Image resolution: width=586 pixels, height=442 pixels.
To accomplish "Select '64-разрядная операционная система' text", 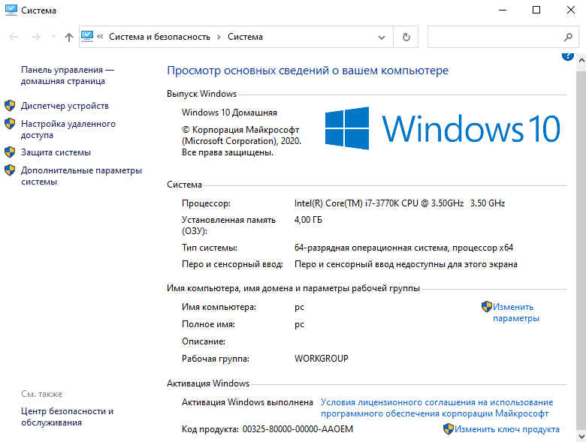I will point(372,248).
